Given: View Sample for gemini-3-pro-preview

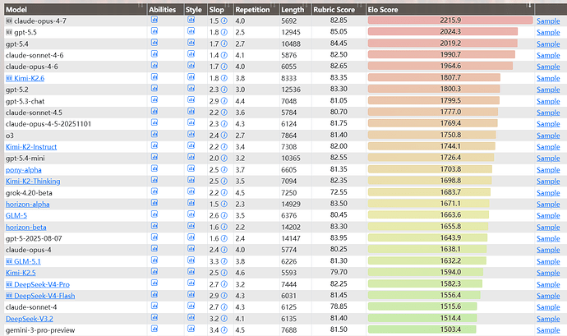Looking at the screenshot, I should coord(548,330).
